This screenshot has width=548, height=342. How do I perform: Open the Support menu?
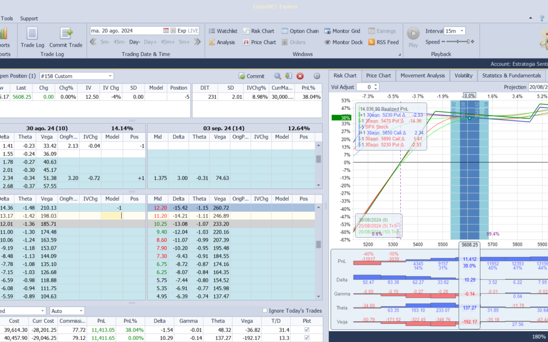point(29,19)
